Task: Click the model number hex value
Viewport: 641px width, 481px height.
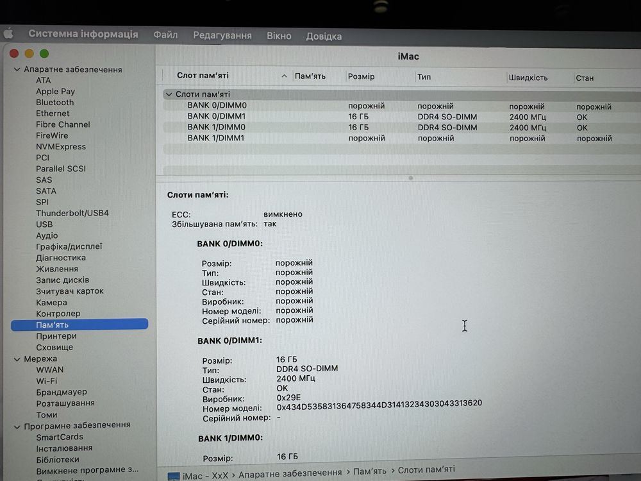Action: [x=379, y=405]
